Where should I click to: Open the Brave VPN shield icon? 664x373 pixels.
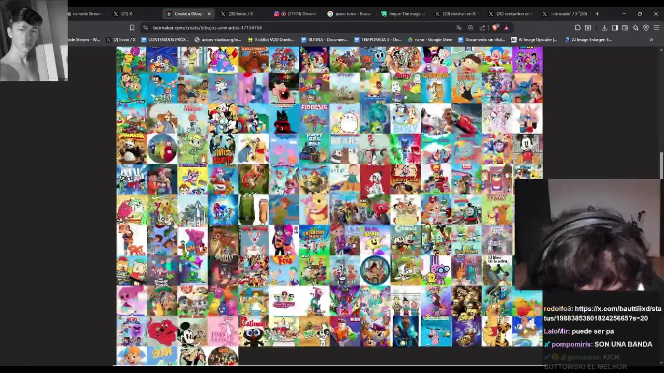coord(646,27)
